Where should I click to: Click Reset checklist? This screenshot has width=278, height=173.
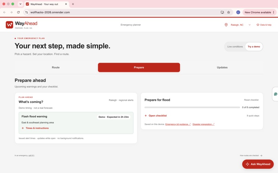tap(251, 100)
